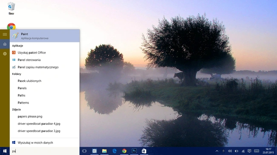Screen dimensions: 277x155
Task: Open the Panels folder result
Action: coord(45,88)
